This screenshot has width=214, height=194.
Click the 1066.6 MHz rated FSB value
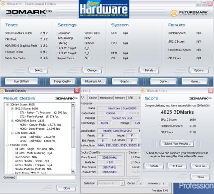click(109, 172)
